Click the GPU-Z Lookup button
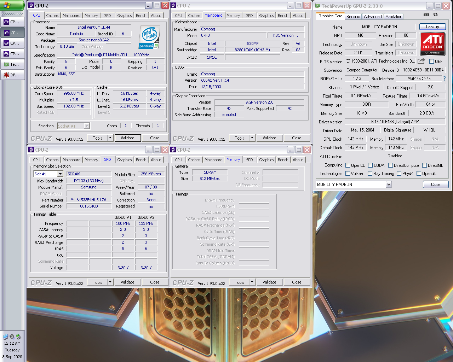 click(432, 27)
